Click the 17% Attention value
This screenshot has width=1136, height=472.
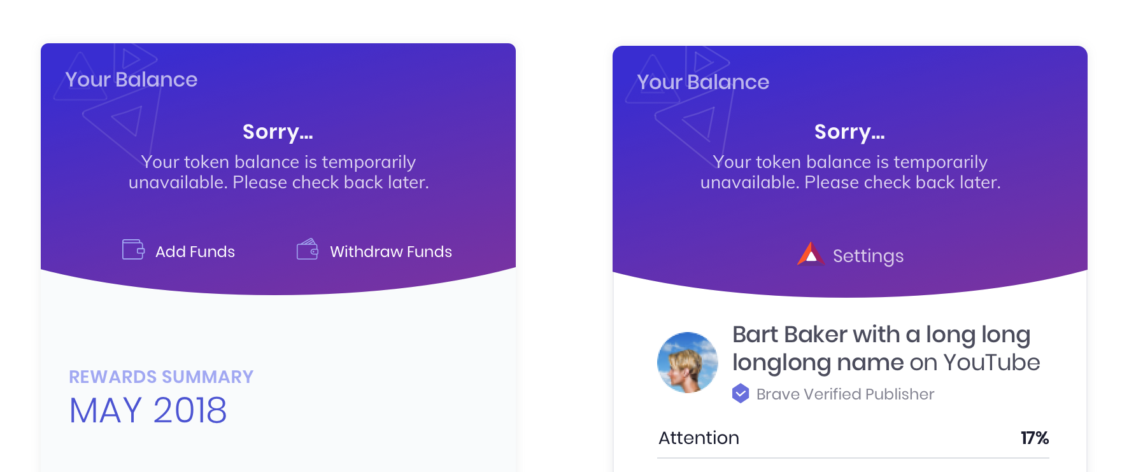1034,438
